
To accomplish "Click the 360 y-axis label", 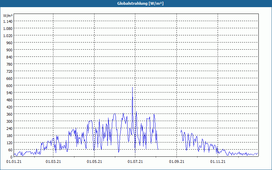I will click(x=10, y=114).
